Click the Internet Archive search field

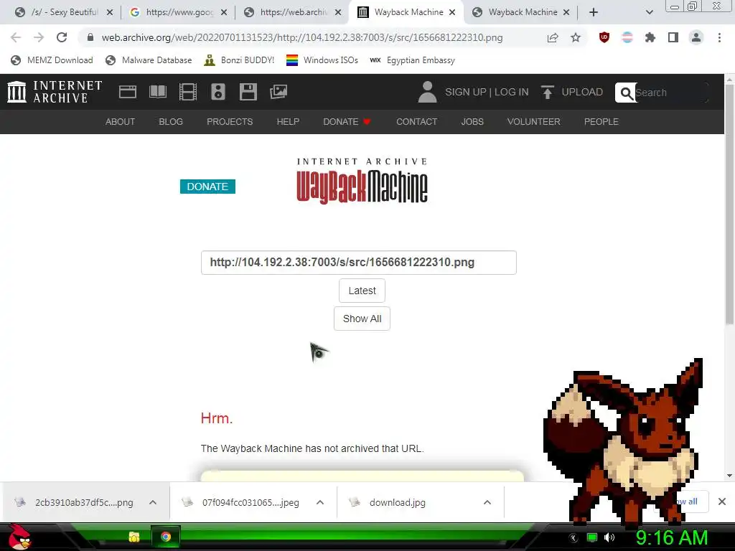[x=671, y=93]
